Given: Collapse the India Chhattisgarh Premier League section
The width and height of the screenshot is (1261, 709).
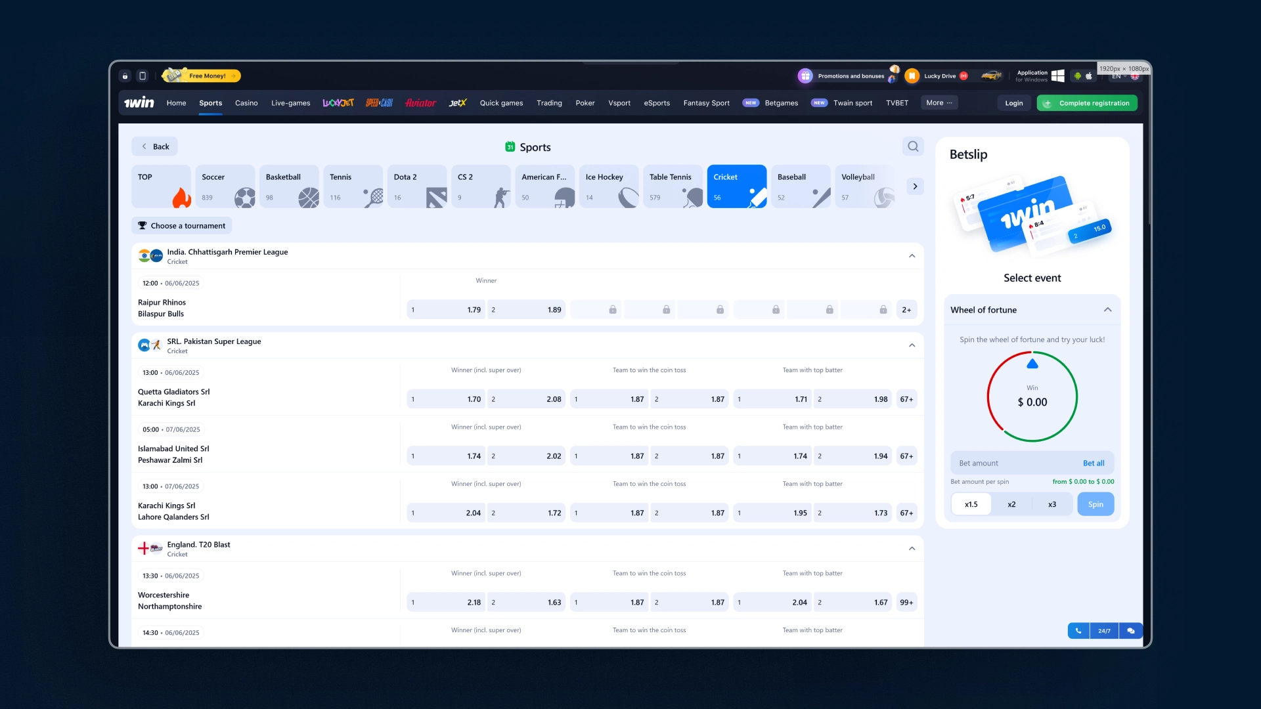Looking at the screenshot, I should 912,256.
